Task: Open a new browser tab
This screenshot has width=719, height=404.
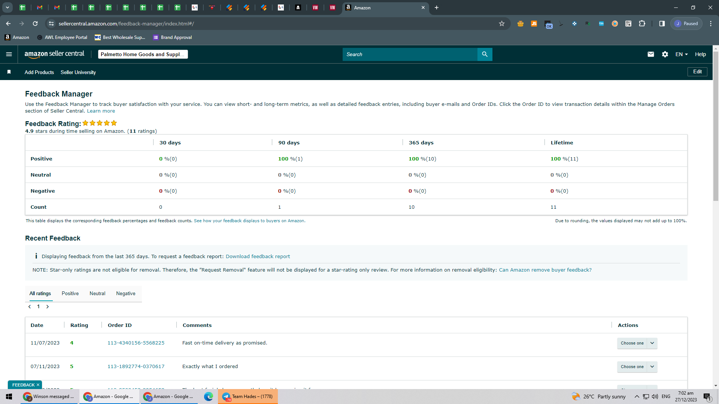Action: [437, 7]
